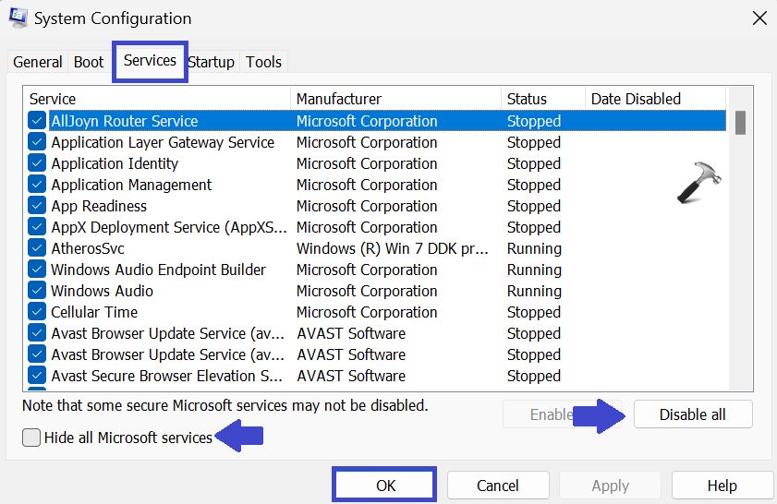Click the Cancel button
Screen dimensions: 777x504
coord(498,486)
